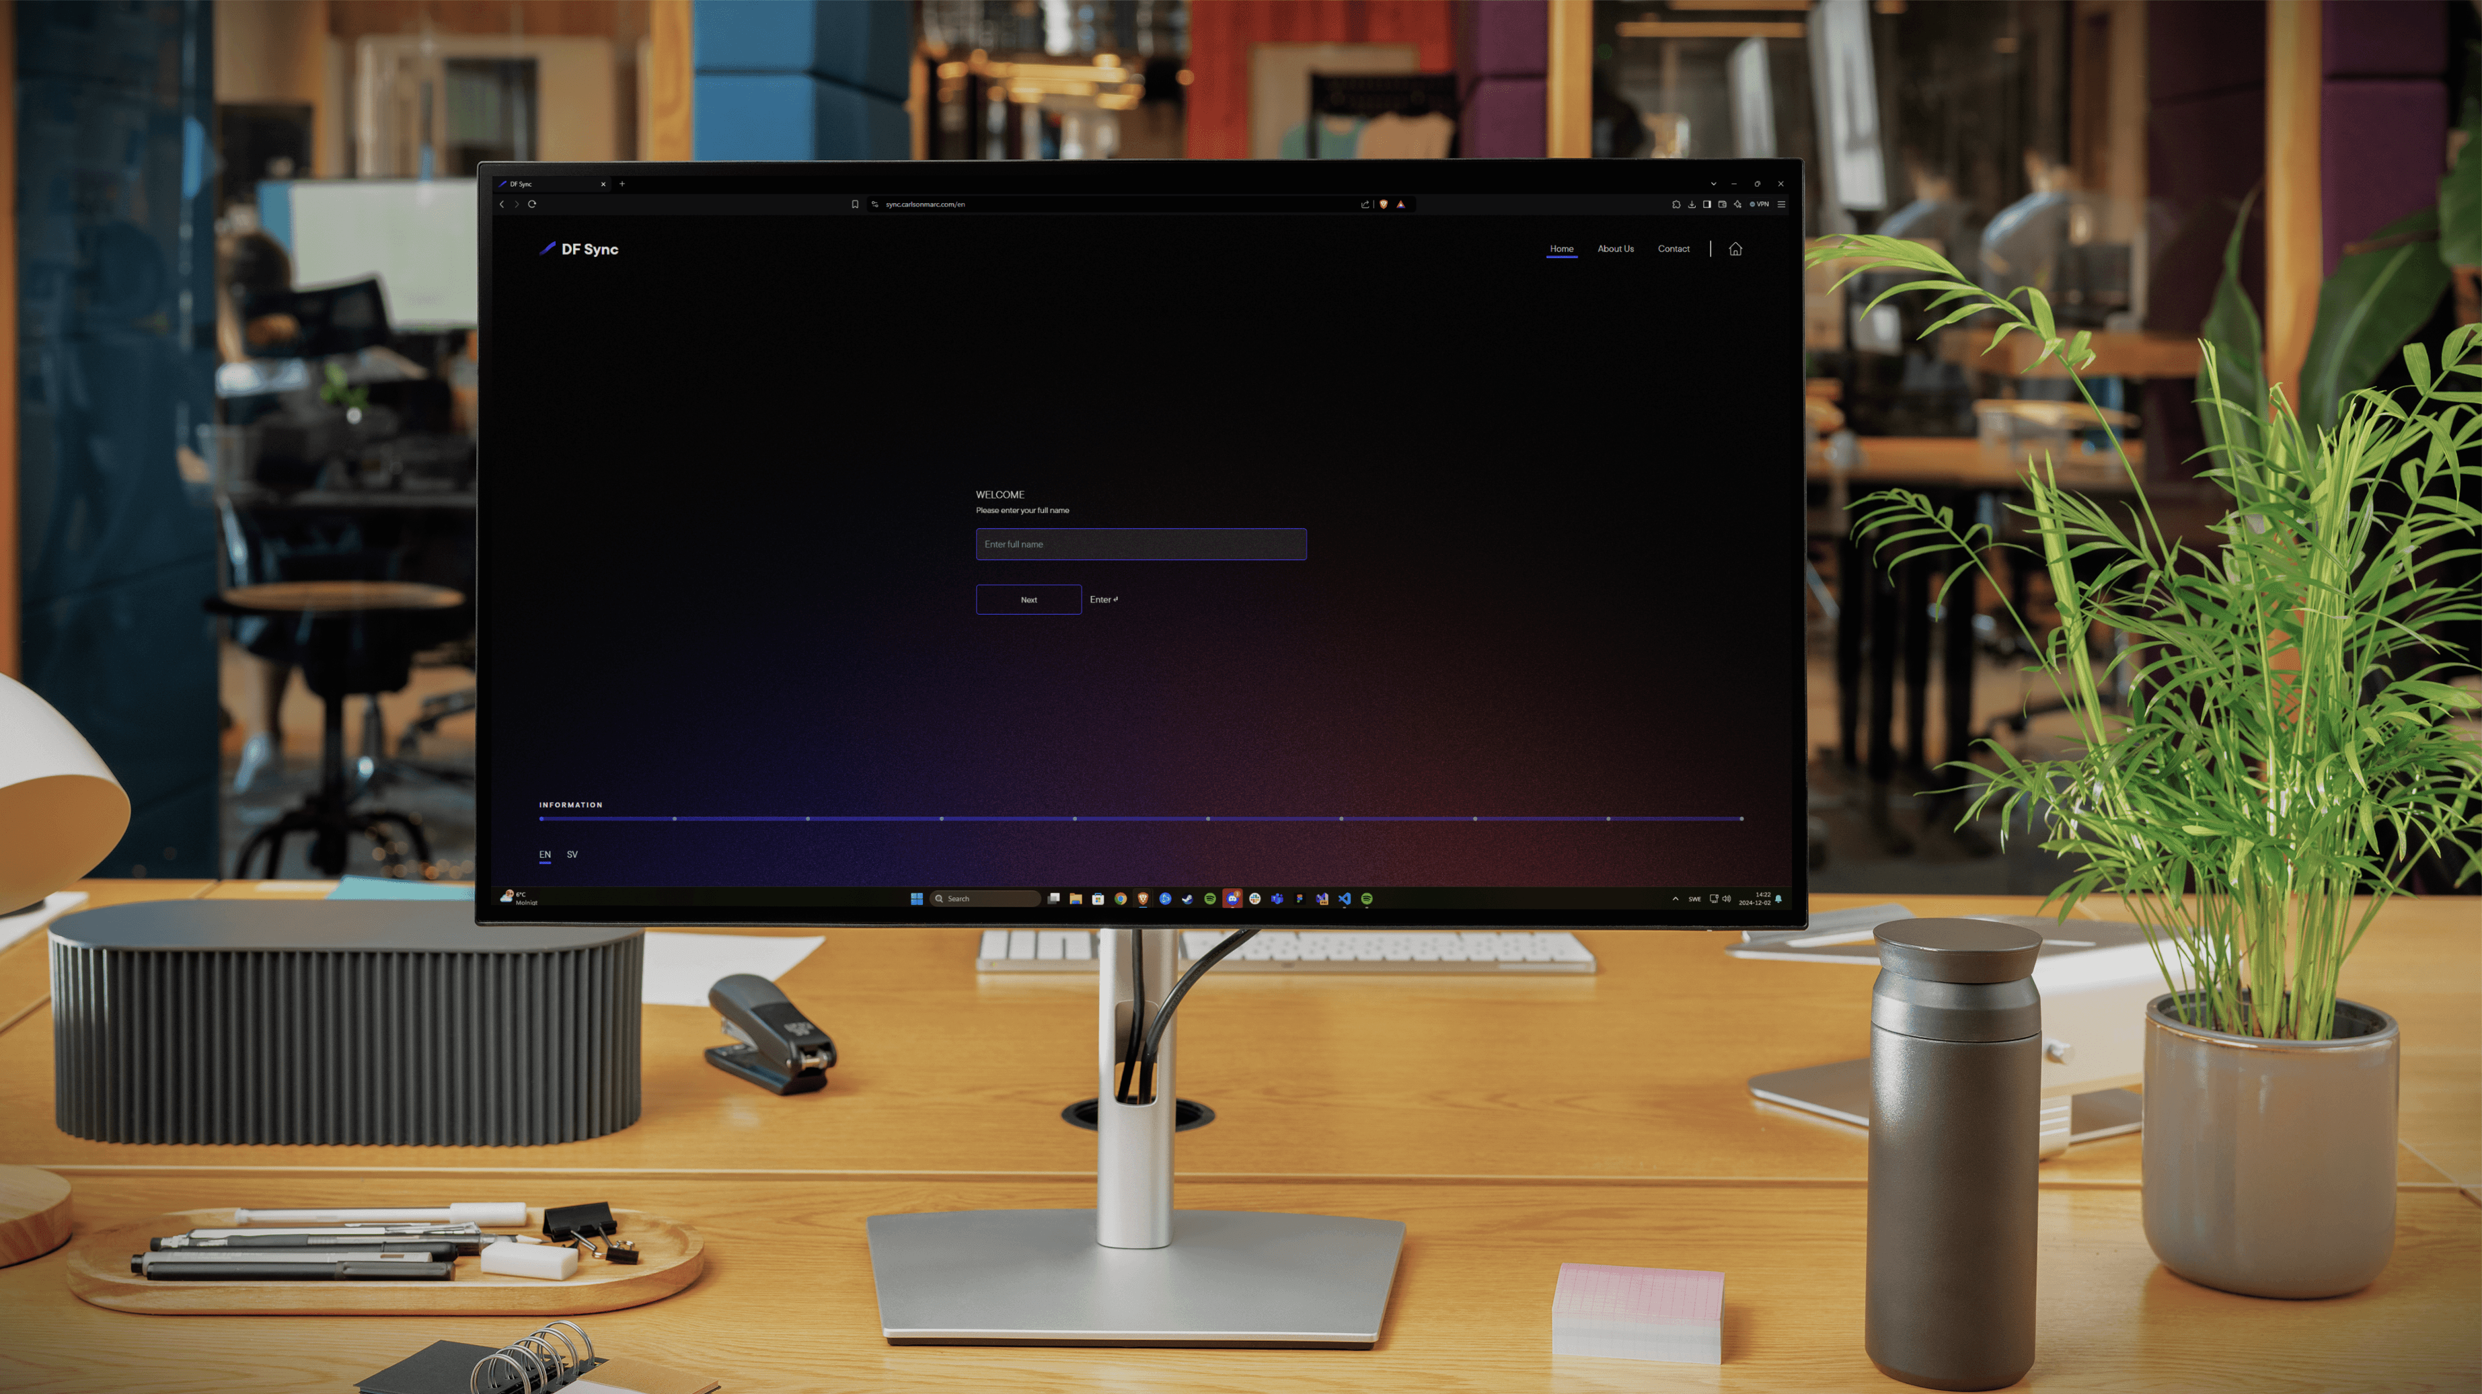Open Brave Rewards triangle icon
2482x1394 pixels.
[x=1401, y=204]
